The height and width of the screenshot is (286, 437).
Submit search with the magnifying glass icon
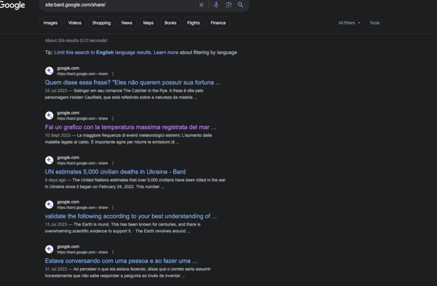coord(241,5)
